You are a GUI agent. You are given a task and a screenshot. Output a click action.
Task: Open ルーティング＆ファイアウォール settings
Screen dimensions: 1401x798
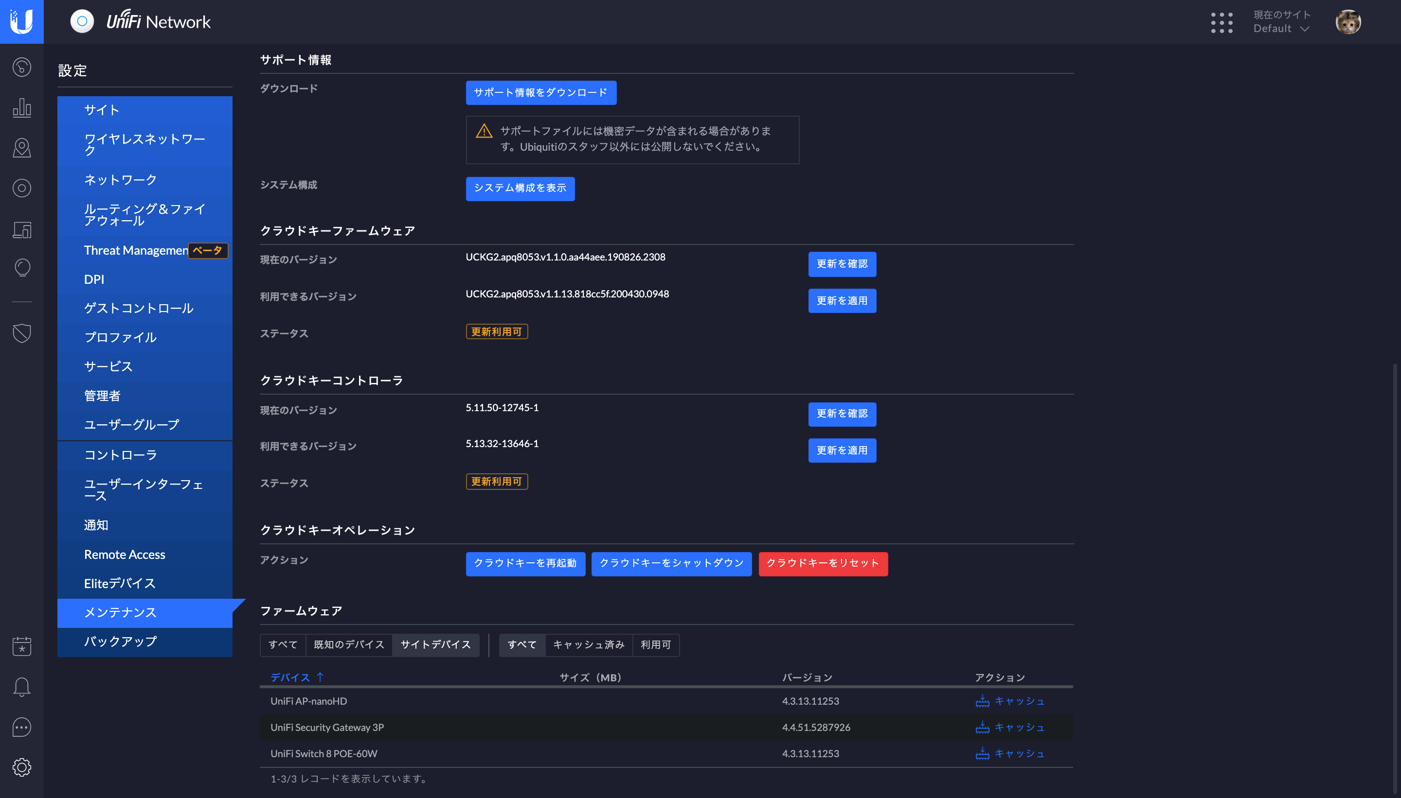[x=145, y=215]
